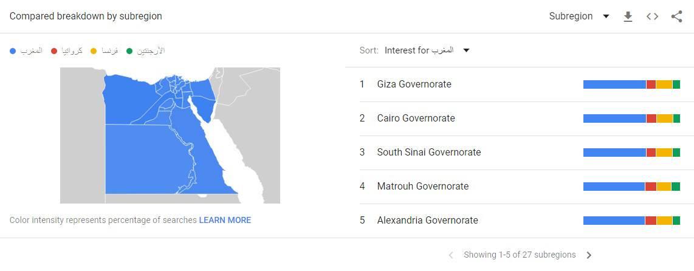The height and width of the screenshot is (271, 694).
Task: Click the blue legend dot for المغرب
Action: tap(13, 51)
